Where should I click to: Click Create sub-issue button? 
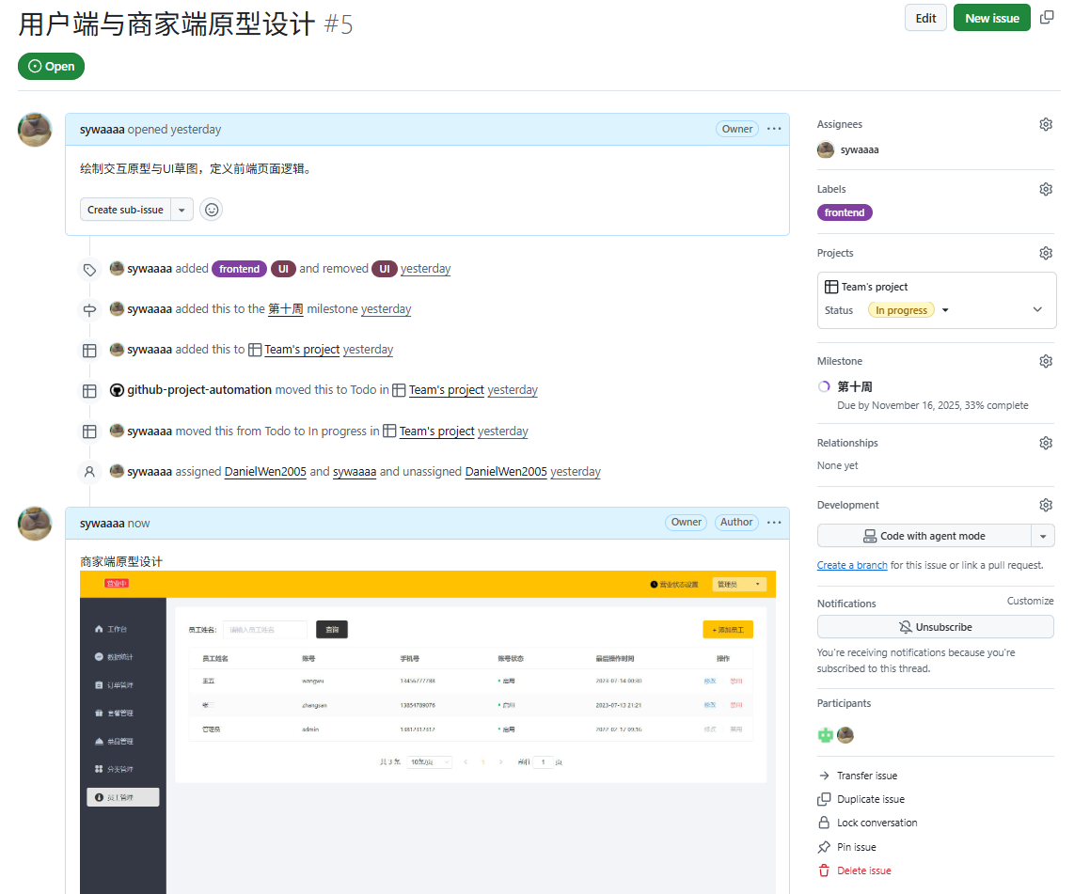coord(125,211)
